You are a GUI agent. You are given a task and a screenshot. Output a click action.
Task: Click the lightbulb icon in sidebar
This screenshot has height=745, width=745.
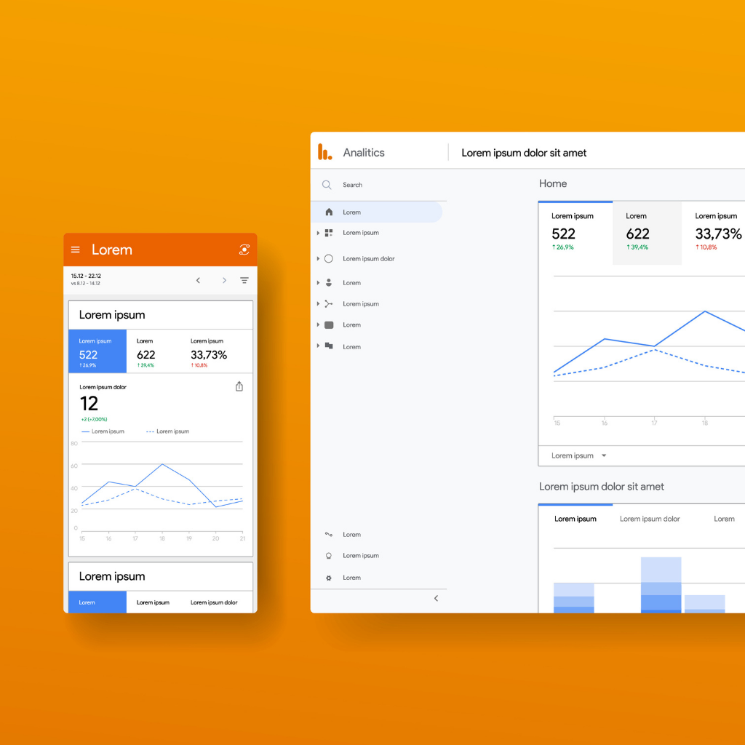[x=328, y=556]
